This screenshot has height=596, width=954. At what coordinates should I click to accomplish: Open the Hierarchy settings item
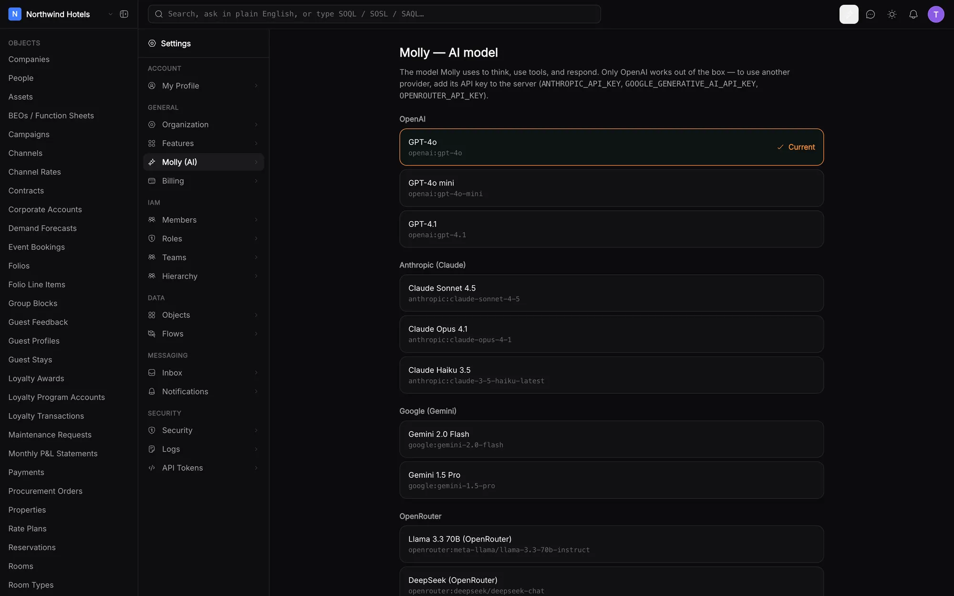[x=204, y=276]
